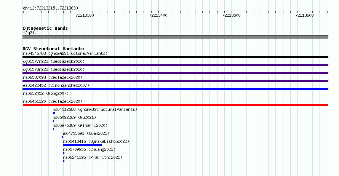Click the thick blue esv2422452 bar

point(175,89)
